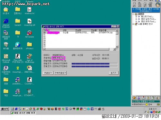This screenshot has width=161, height=120.
Task: Select the 내친구 tree node label
Action: click(141, 14)
